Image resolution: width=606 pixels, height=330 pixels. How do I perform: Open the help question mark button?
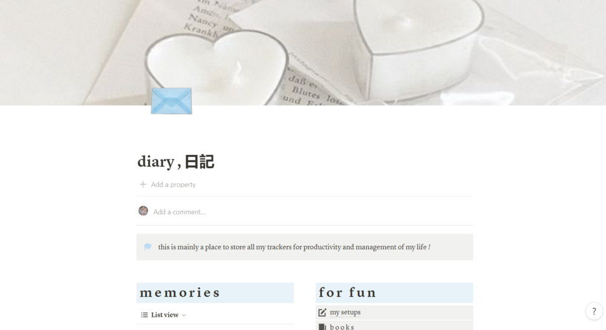(594, 311)
